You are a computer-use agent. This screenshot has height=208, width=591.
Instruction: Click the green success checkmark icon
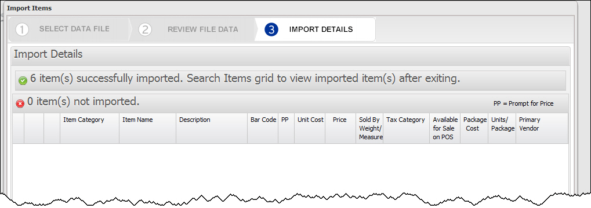point(23,80)
